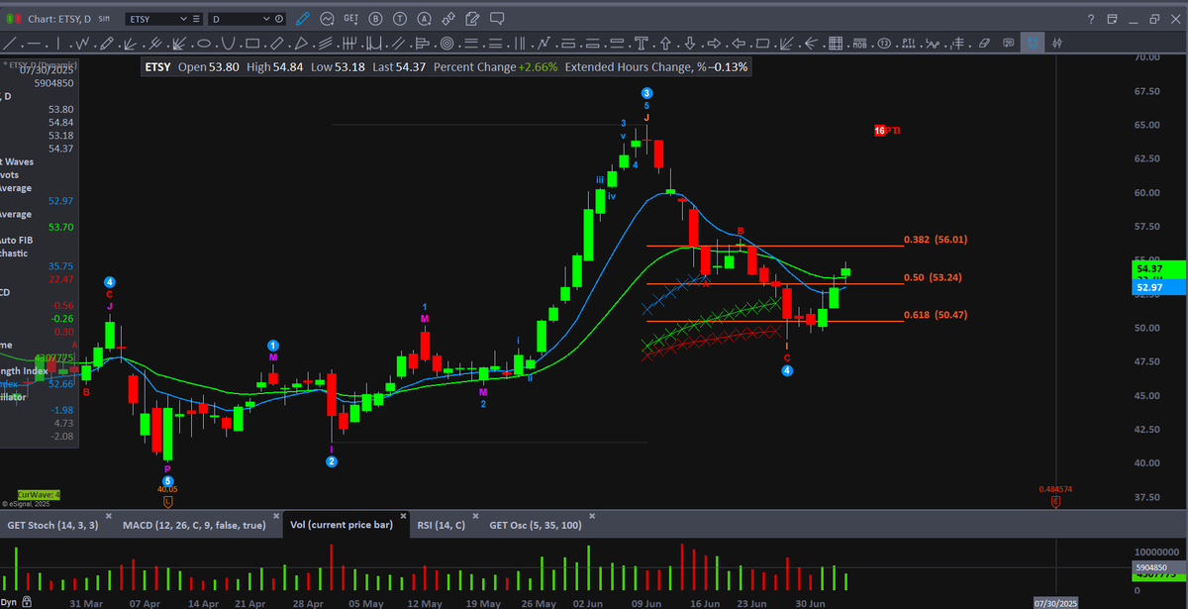Click the 0.618 (50.47) Fibonacci label

(936, 315)
